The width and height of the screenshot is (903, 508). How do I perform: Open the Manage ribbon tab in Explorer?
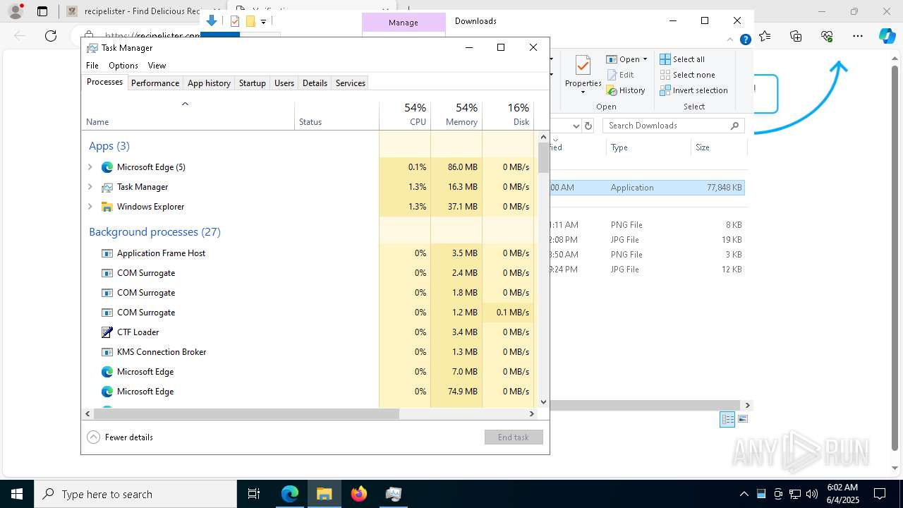click(404, 23)
